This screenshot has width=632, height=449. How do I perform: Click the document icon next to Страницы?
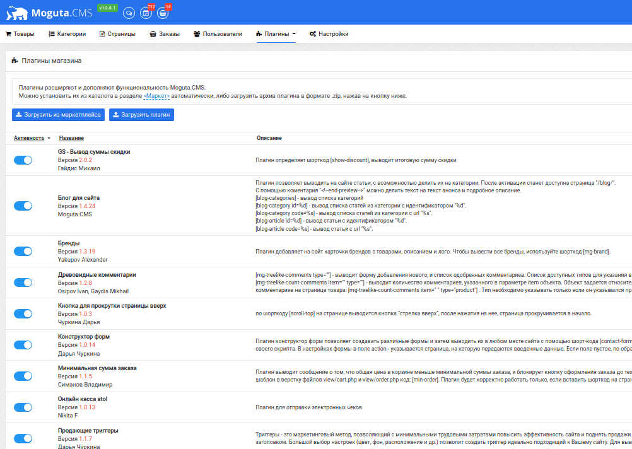(x=102, y=34)
